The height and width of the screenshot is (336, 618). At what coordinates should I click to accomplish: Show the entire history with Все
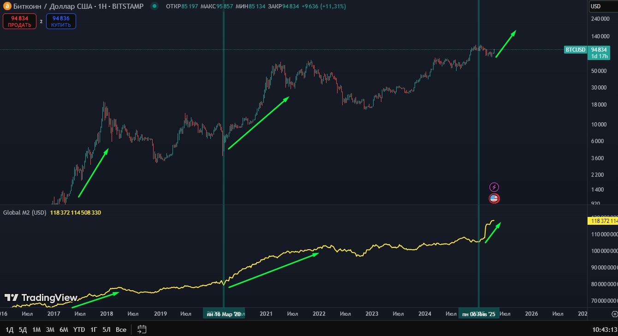pyautogui.click(x=121, y=330)
